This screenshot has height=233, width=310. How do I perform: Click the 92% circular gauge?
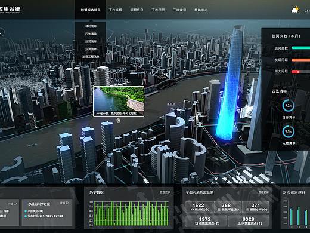point(289,105)
